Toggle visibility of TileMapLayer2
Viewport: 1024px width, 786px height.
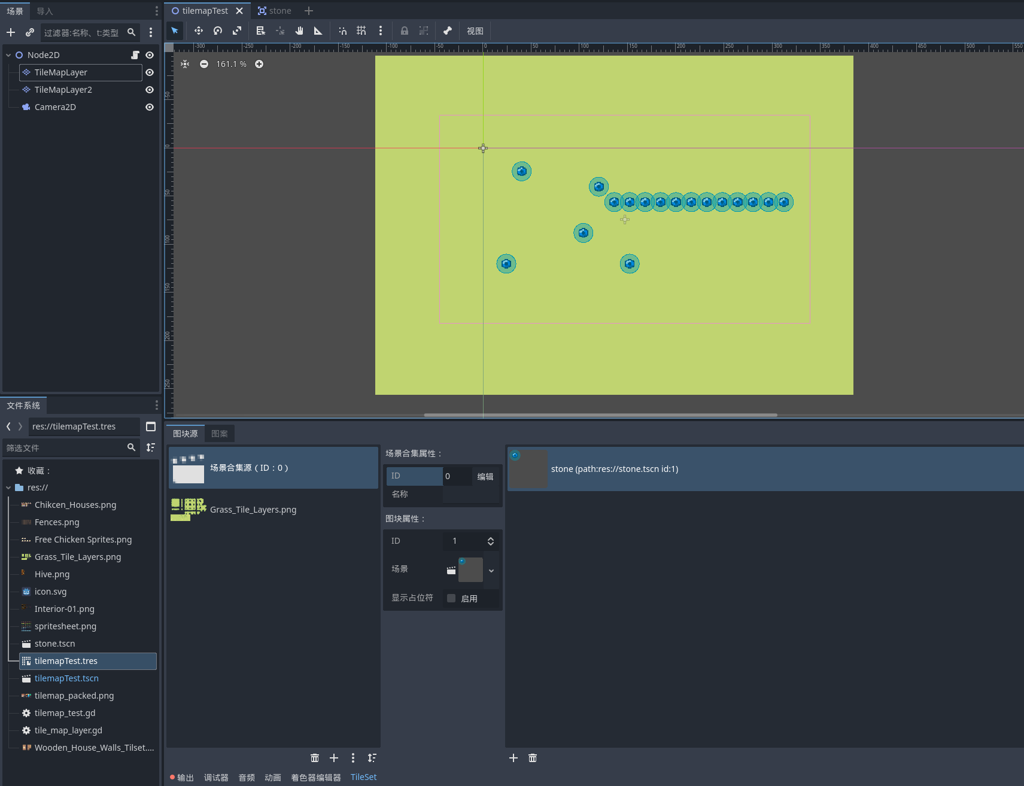tap(150, 90)
